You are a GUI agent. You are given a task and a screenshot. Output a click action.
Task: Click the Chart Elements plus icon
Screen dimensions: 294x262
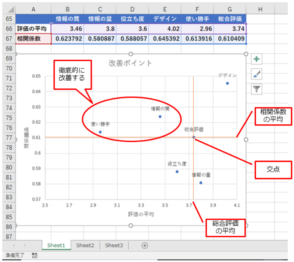coord(257,59)
